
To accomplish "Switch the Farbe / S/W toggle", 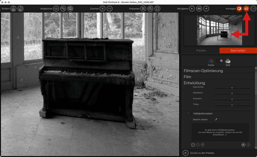I will point(219,61).
